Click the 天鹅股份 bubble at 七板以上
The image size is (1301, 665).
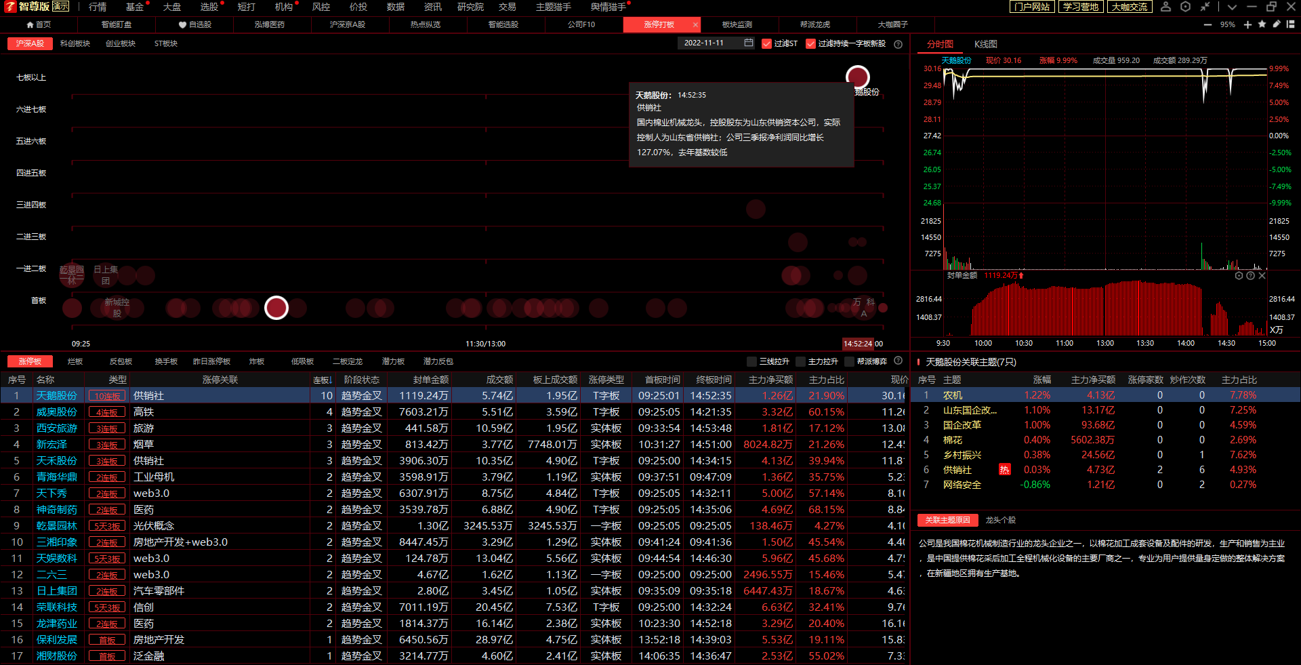tap(858, 77)
